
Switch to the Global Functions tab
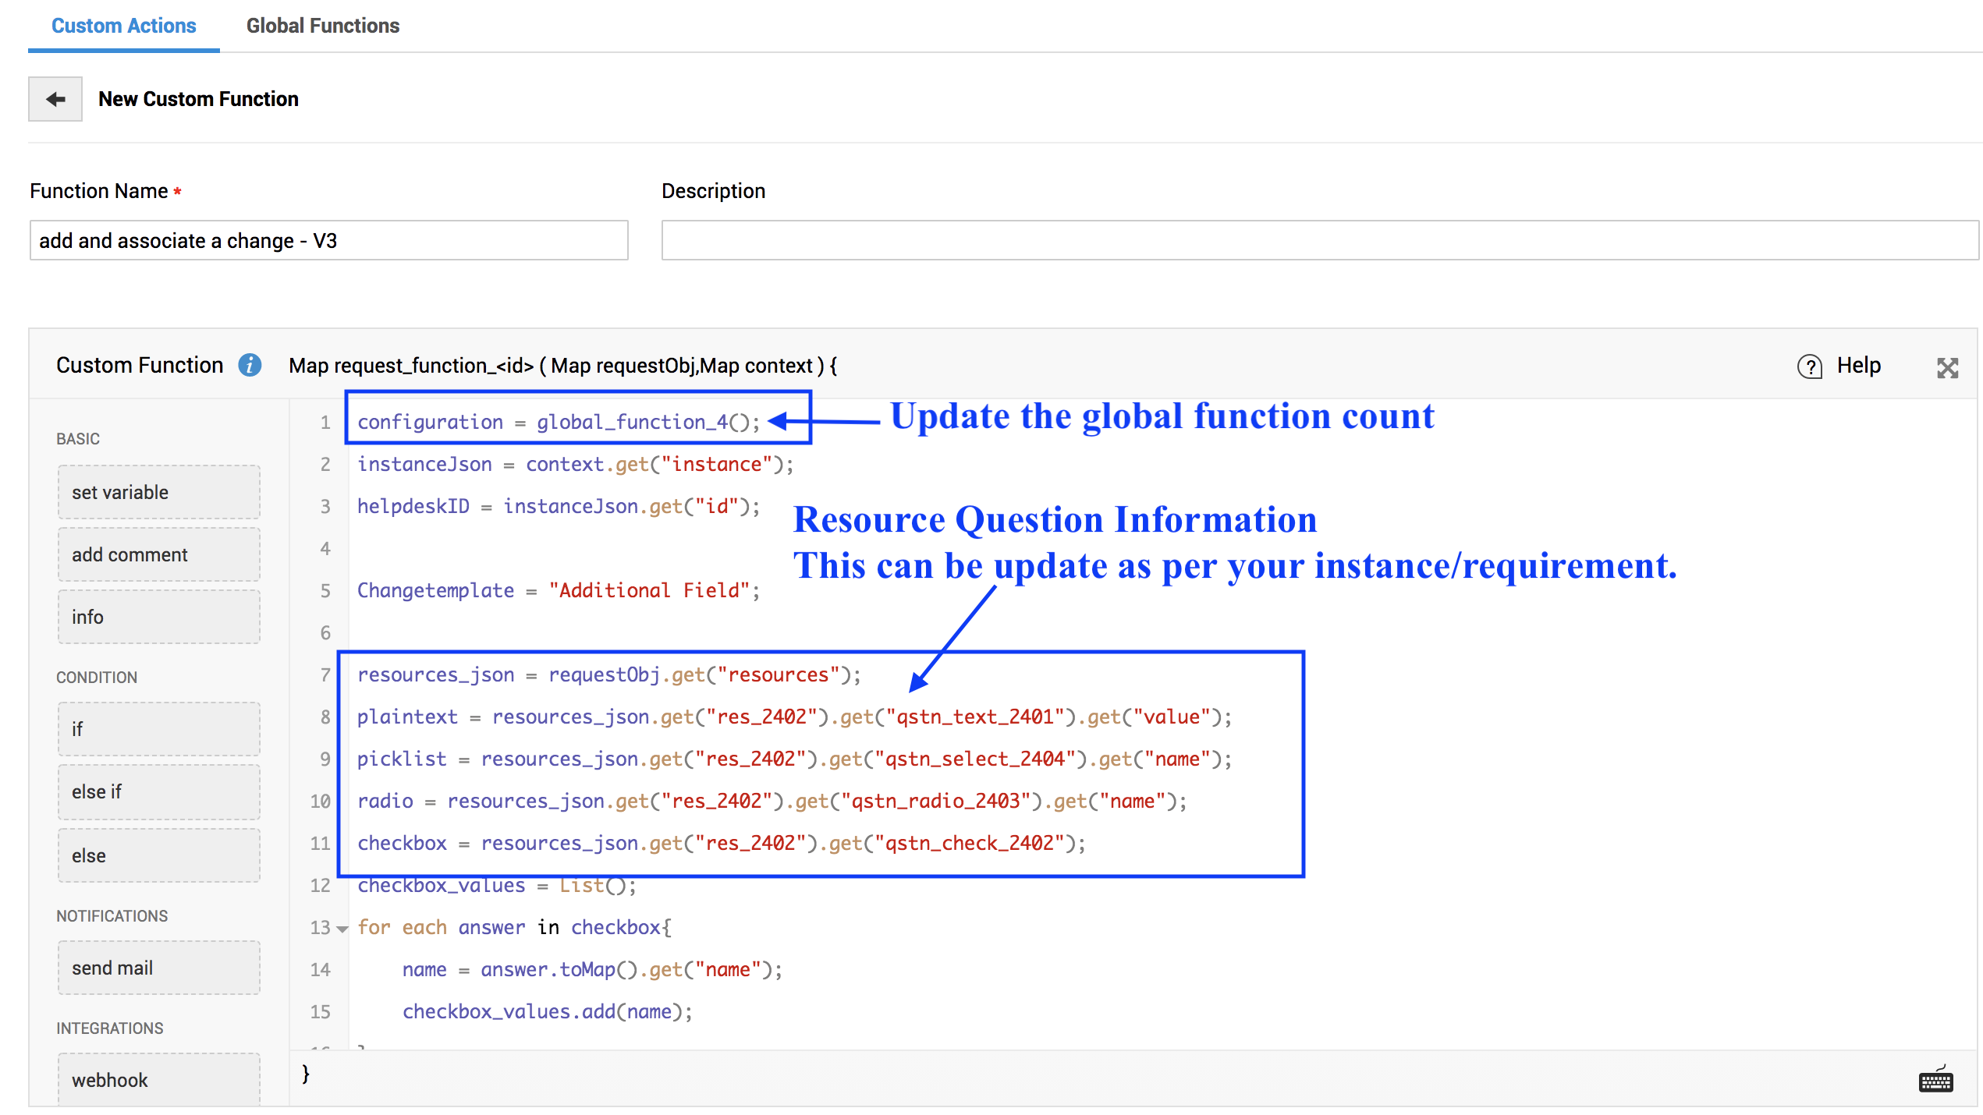(x=322, y=26)
